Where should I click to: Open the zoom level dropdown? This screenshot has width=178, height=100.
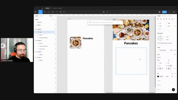point(174,12)
